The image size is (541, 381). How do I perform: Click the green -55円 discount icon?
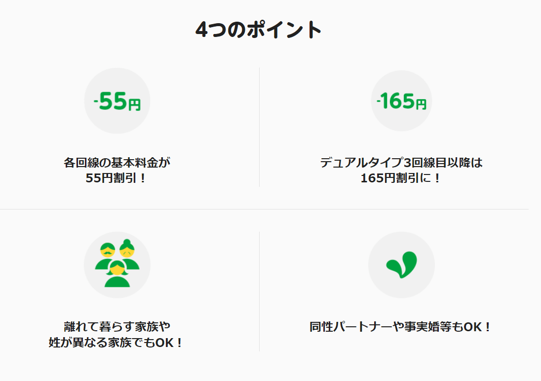pos(117,101)
